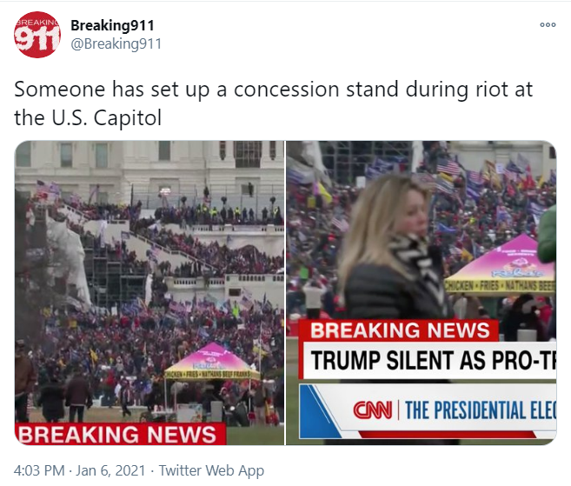Image resolution: width=571 pixels, height=486 pixels.
Task: Click the CNN logo in the right image
Action: [x=373, y=409]
